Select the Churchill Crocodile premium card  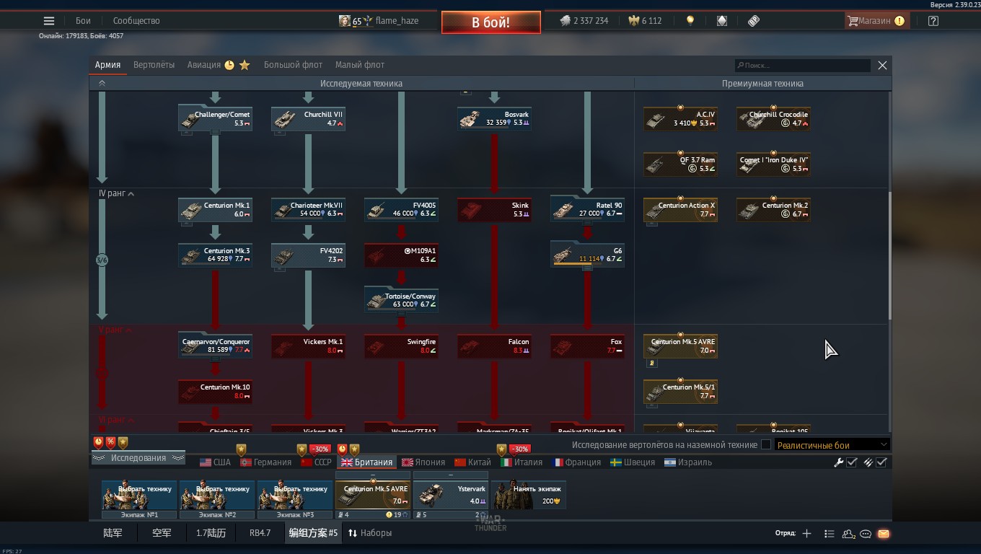(773, 119)
